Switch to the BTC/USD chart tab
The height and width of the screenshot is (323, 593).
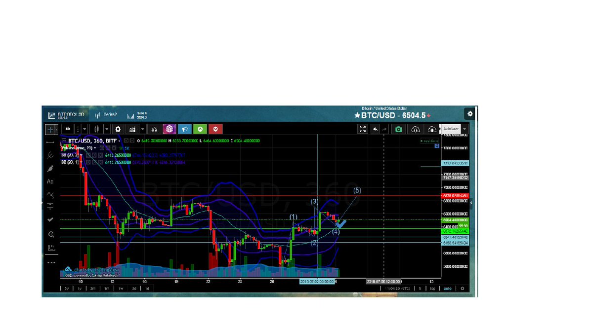pyautogui.click(x=66, y=115)
